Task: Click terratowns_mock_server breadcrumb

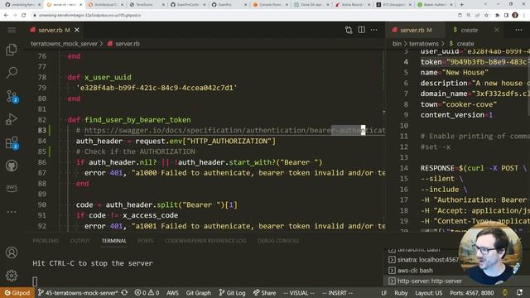Action: [64, 44]
